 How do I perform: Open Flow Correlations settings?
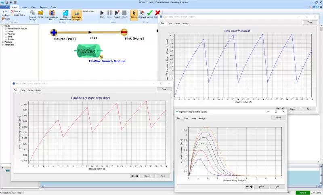pos(65,15)
